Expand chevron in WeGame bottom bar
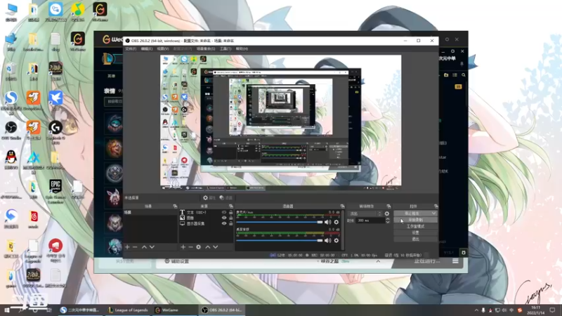 pos(378,261)
